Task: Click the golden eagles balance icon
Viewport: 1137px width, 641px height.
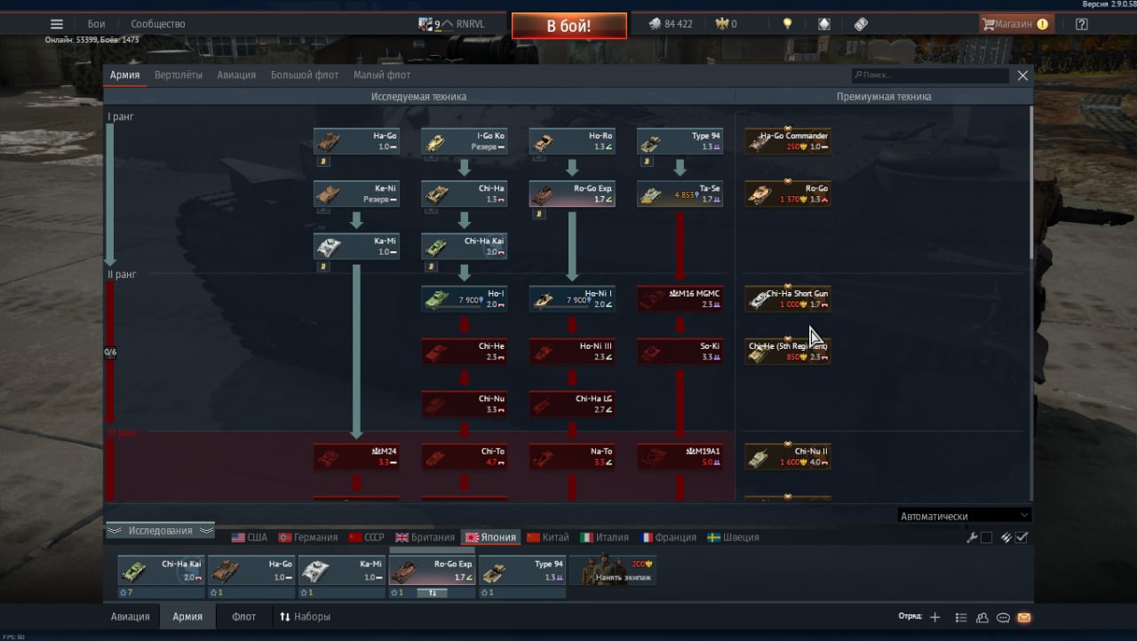Action: click(x=720, y=24)
